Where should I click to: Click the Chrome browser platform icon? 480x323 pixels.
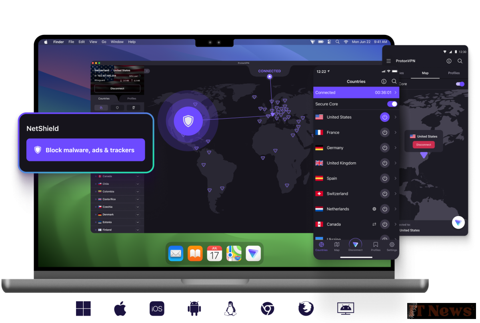(267, 309)
